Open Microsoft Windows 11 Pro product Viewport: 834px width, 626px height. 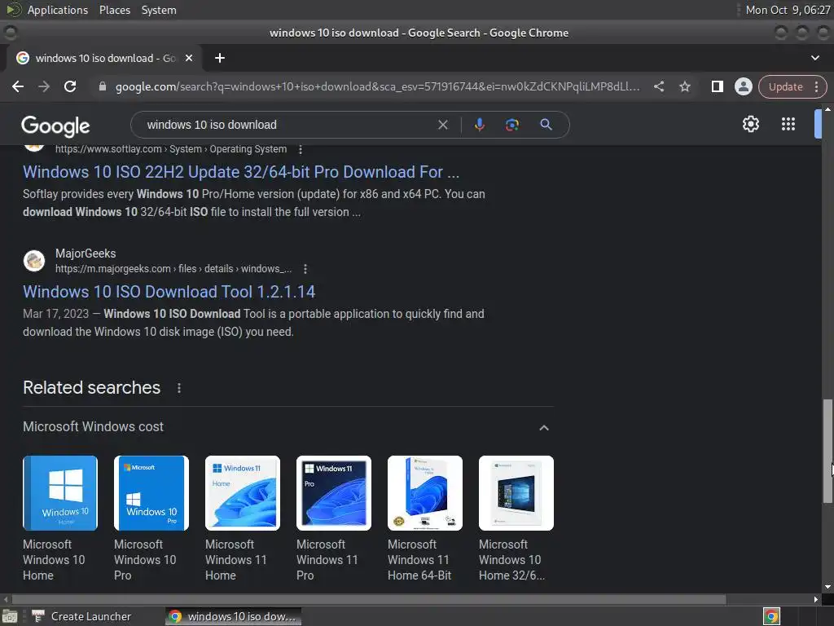tap(333, 519)
